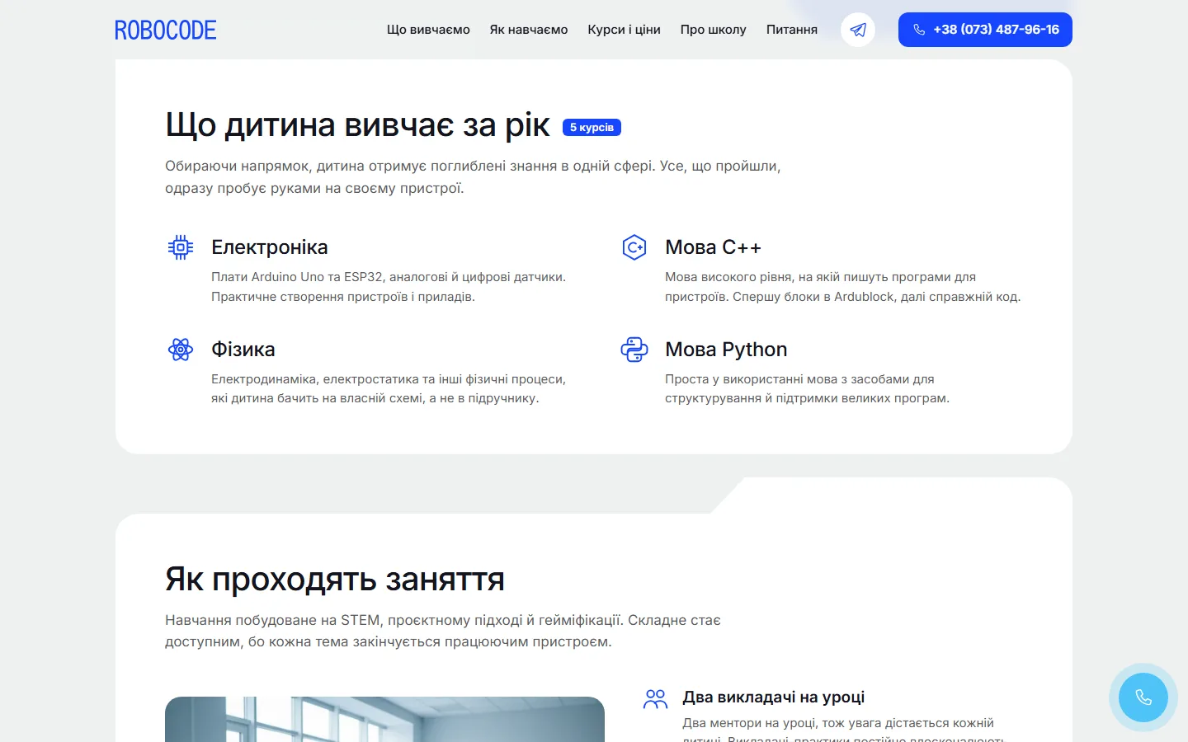Screen dimensions: 1188x742
Task: Go to Як навчаємо section
Action: (x=529, y=30)
